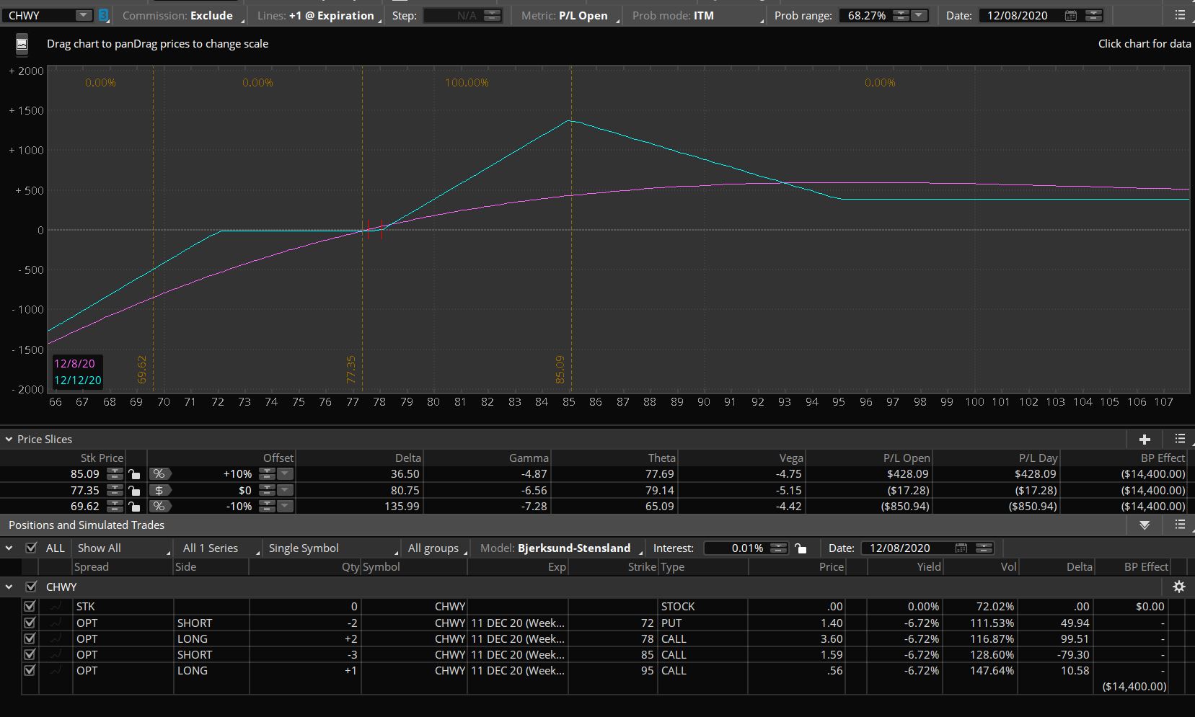1195x717 pixels.
Task: Click the lock icon on the 85.09 price slice
Action: (134, 474)
